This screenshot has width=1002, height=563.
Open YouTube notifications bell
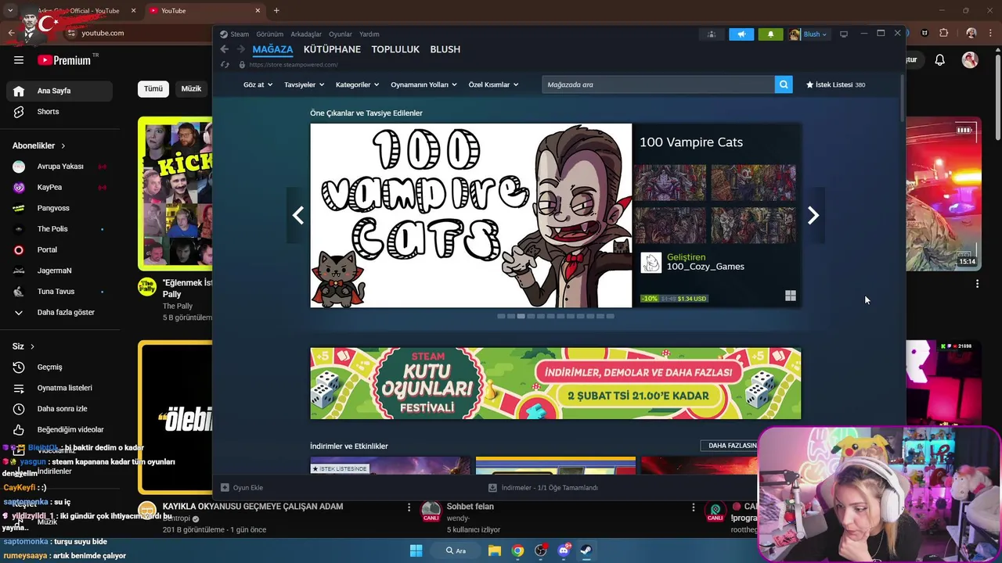tap(940, 60)
